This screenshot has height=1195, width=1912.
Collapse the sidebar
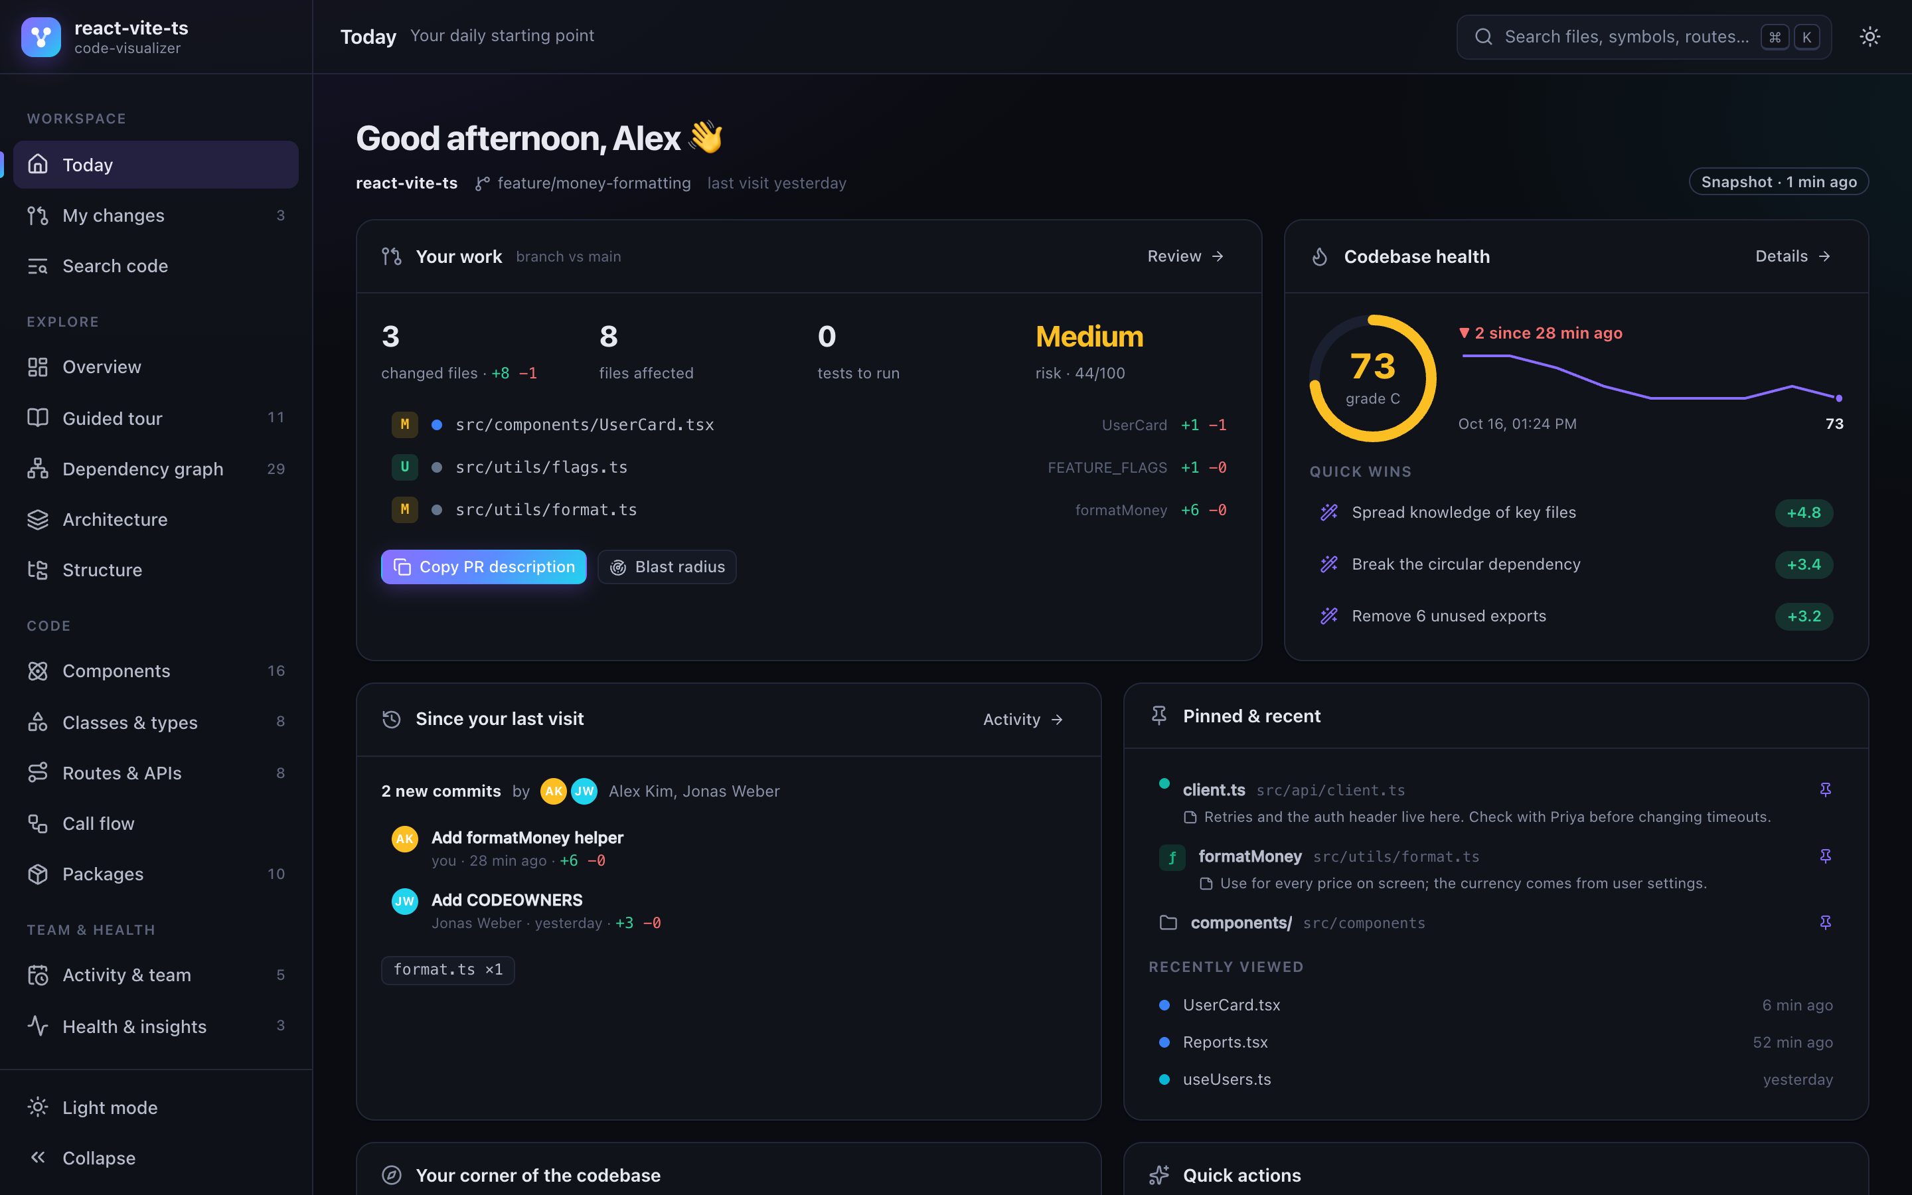[155, 1158]
